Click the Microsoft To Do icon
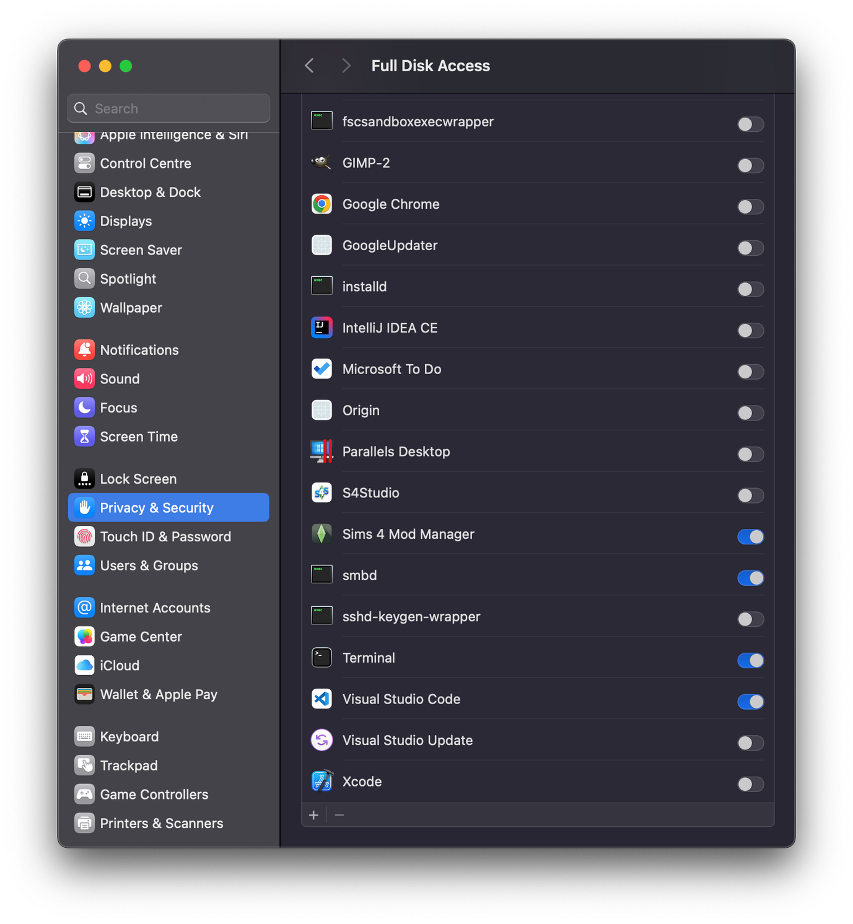The height and width of the screenshot is (924, 853). point(322,369)
